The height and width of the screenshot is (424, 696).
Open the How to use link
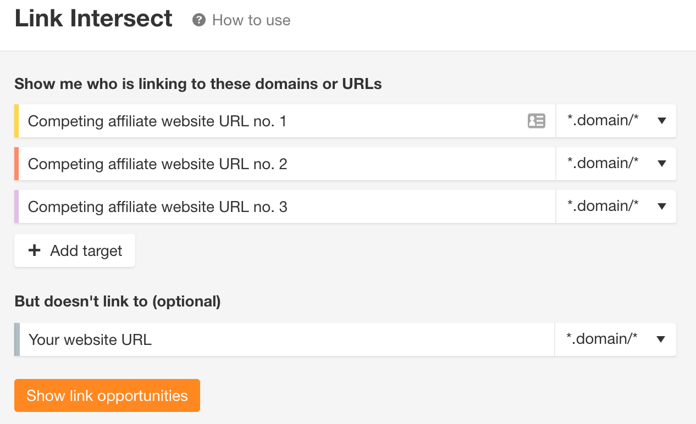[x=251, y=20]
